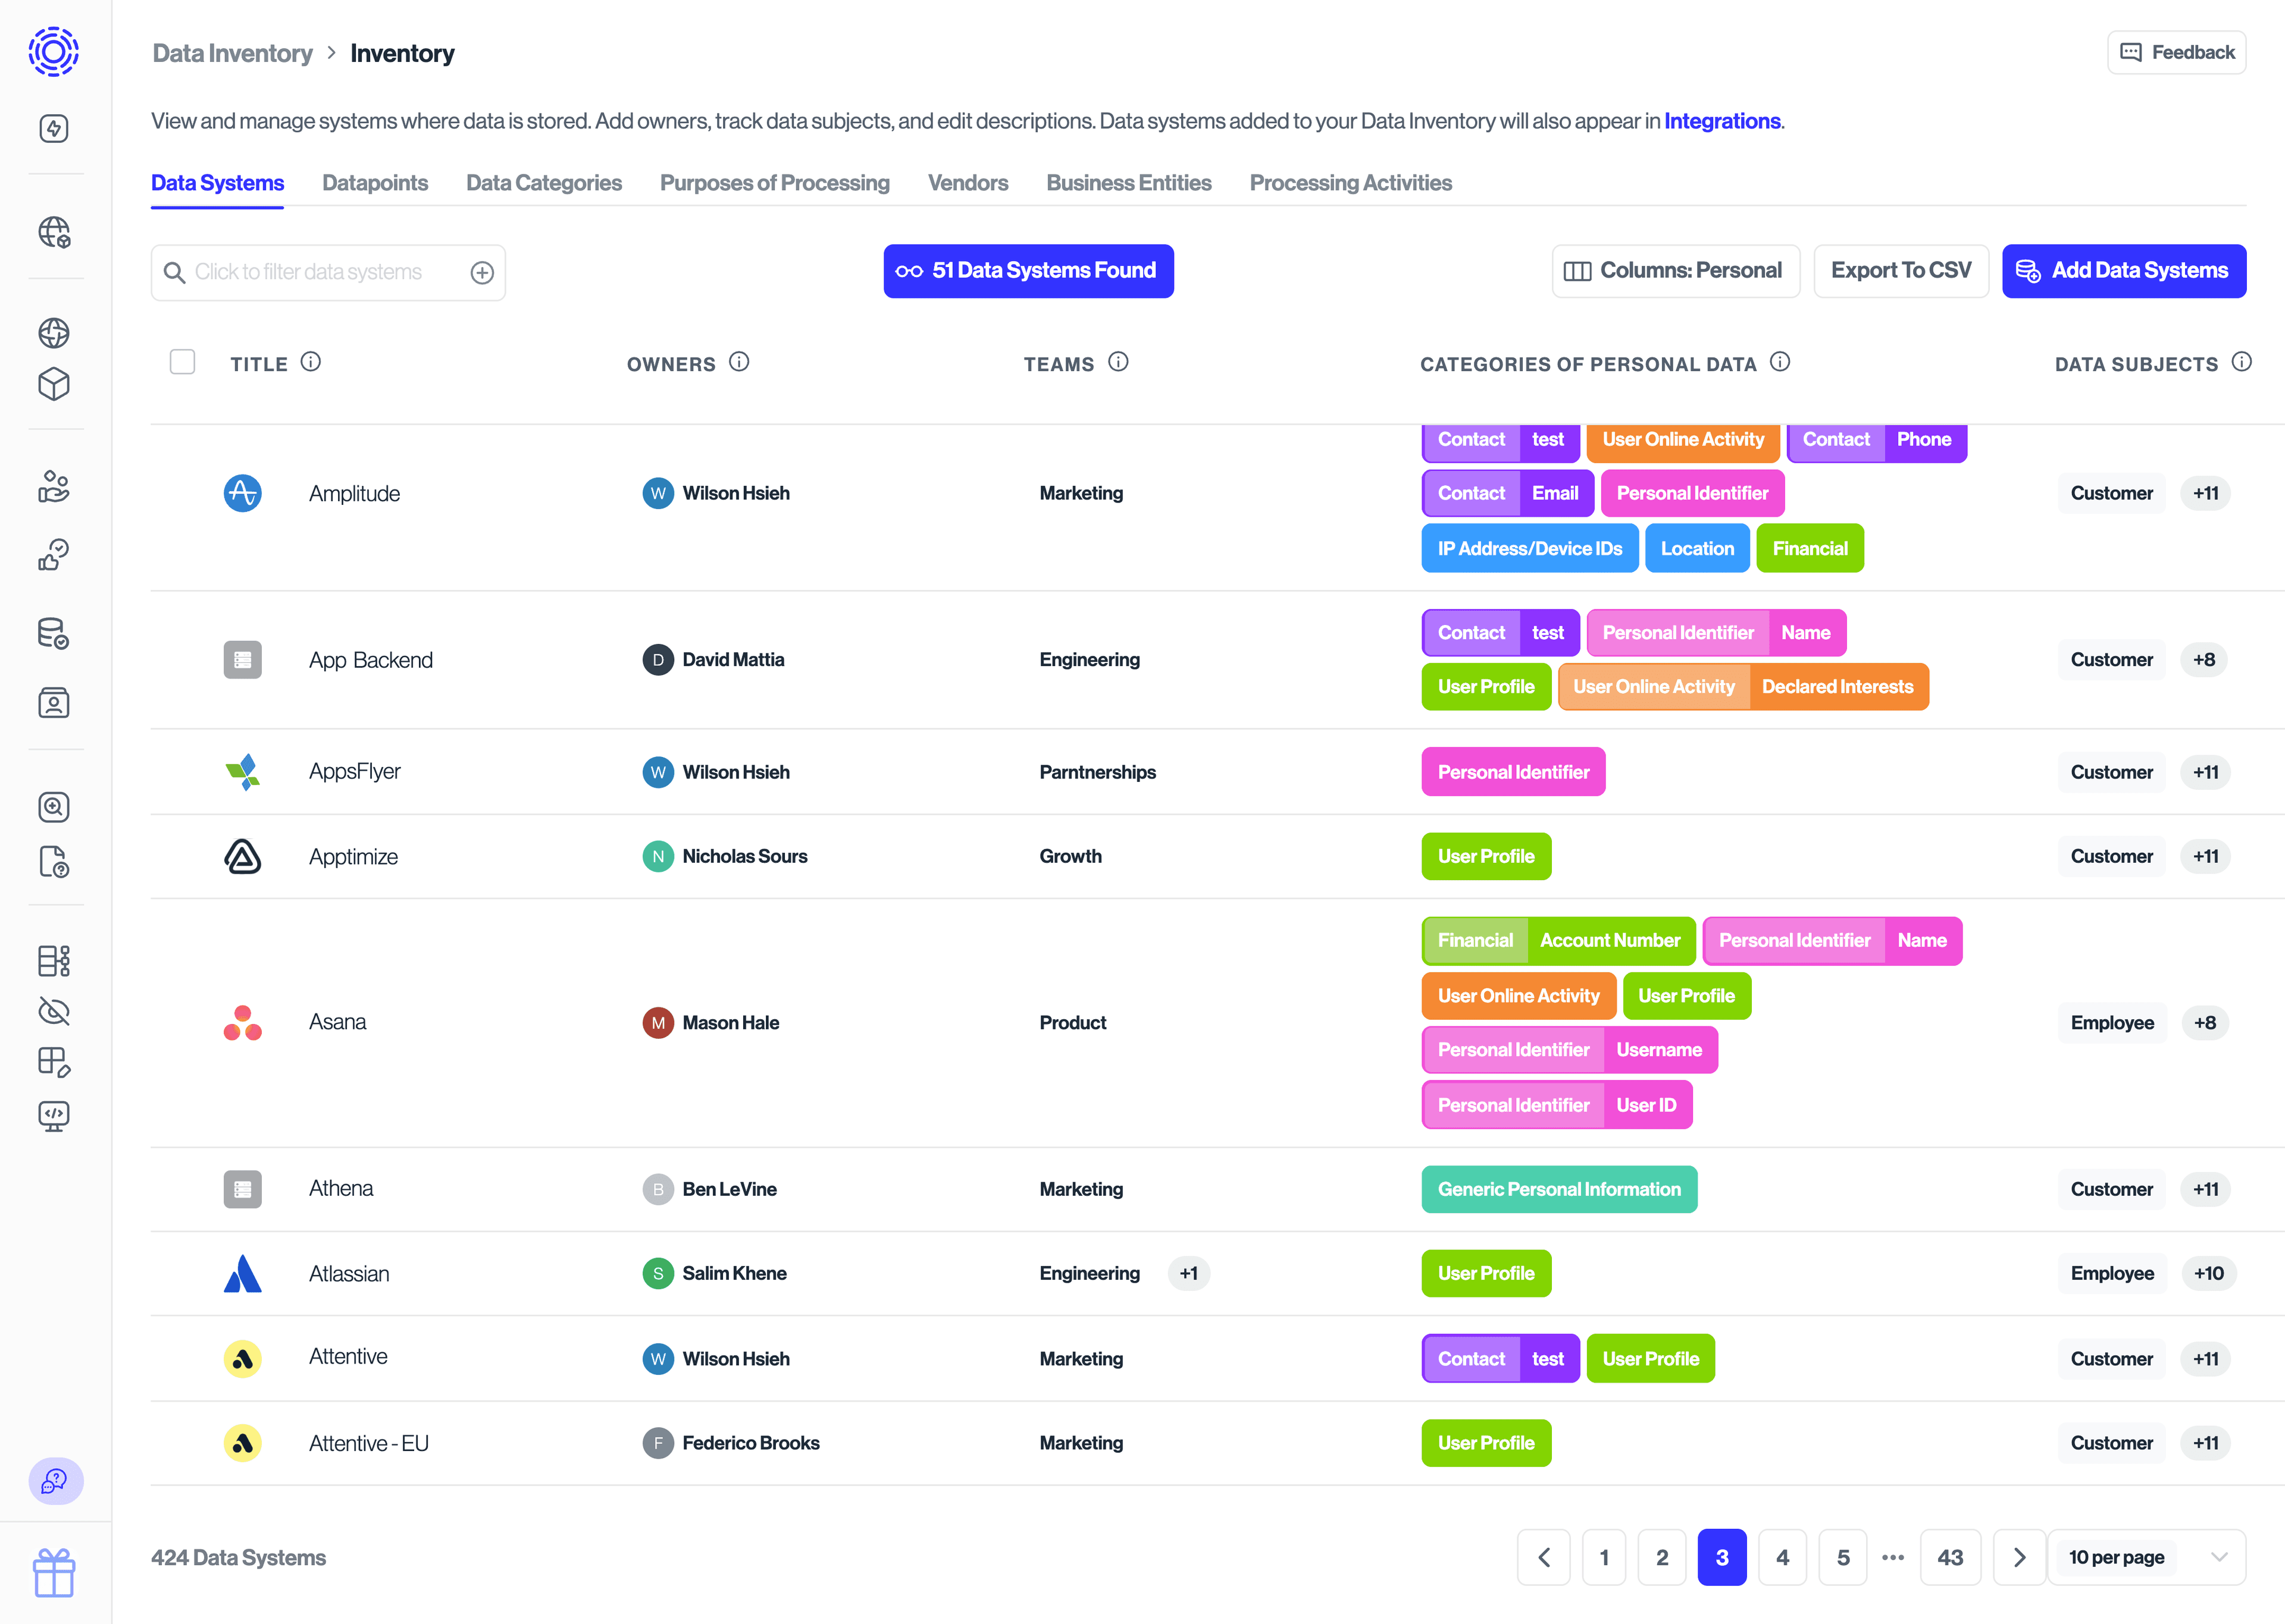Switch to the Datapoints tab
This screenshot has width=2285, height=1624.
point(375,183)
